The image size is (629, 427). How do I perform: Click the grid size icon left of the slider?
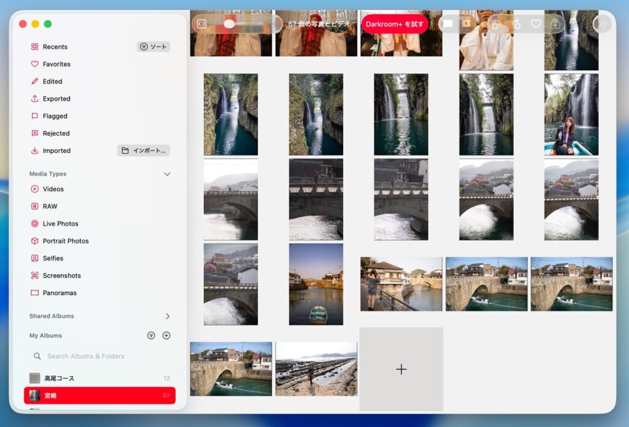[x=201, y=24]
